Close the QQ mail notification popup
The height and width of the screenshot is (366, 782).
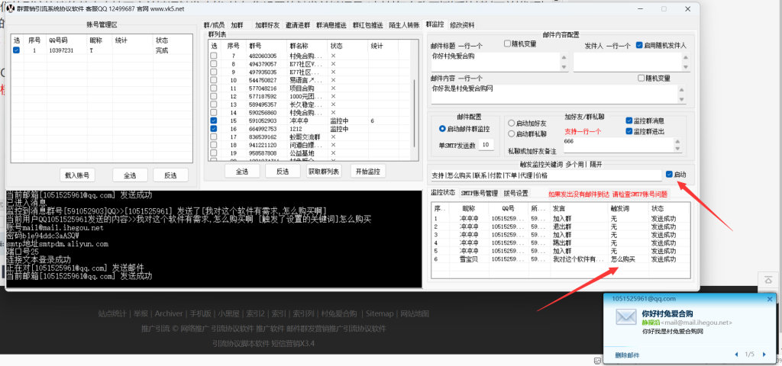coord(769,300)
